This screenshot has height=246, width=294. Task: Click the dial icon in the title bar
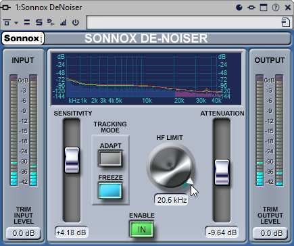[239, 7]
